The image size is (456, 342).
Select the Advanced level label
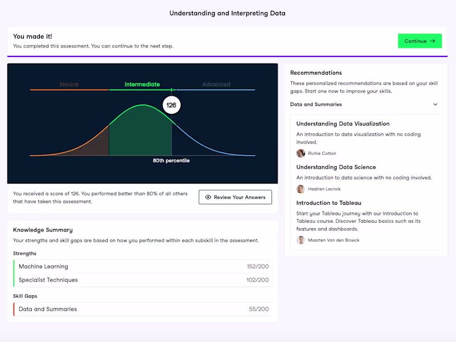pos(215,84)
